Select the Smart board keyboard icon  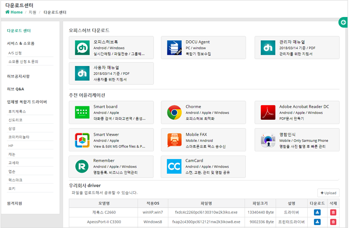coord(82,113)
